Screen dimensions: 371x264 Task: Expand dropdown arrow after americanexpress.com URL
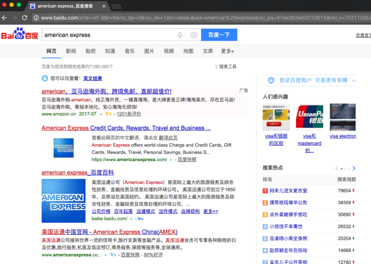[x=171, y=160]
